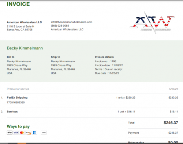The height and width of the screenshot is (144, 183).
Task: Click the Ways to pay heading
Action: [x=18, y=126]
